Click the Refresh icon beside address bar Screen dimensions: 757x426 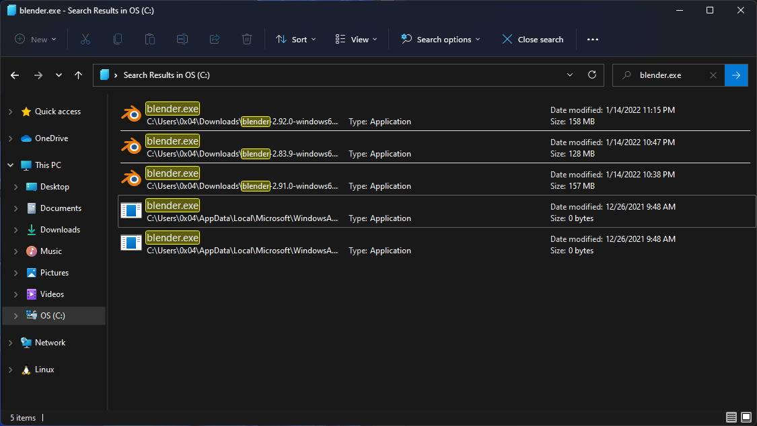click(592, 75)
